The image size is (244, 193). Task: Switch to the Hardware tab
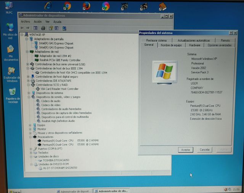pyautogui.click(x=194, y=45)
